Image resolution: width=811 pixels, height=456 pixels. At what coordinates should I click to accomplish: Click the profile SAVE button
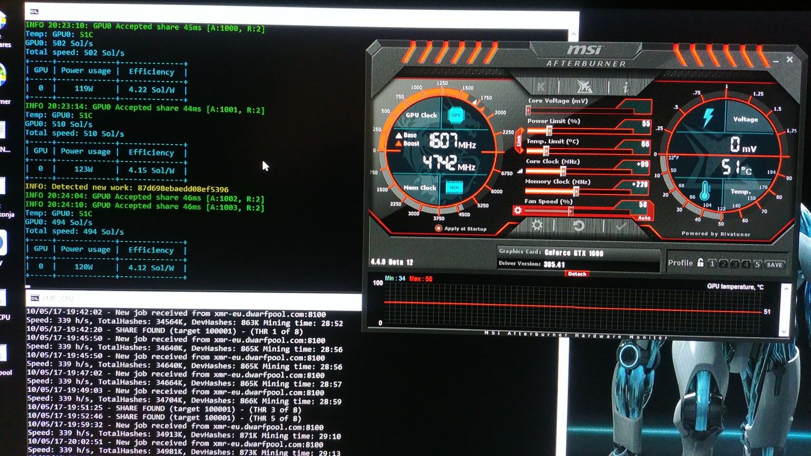(774, 265)
